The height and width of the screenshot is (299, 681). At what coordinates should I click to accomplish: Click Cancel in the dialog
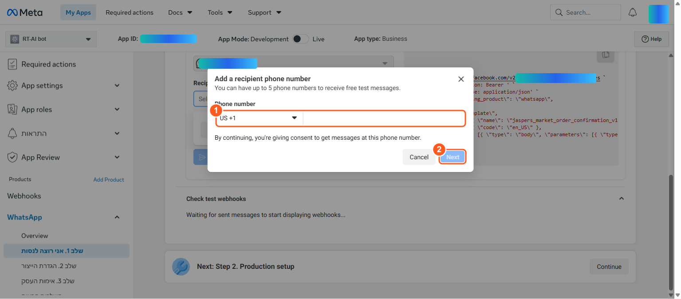click(419, 157)
